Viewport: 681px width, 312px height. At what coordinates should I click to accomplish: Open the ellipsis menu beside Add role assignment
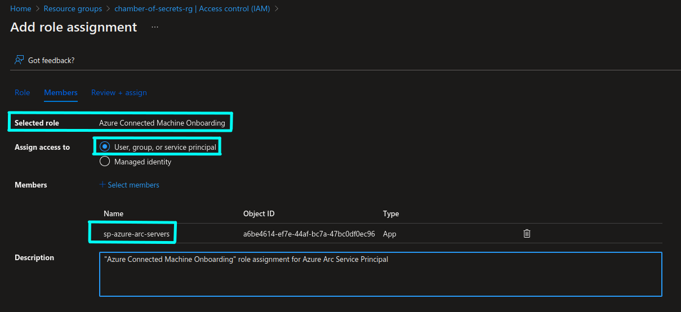click(155, 27)
